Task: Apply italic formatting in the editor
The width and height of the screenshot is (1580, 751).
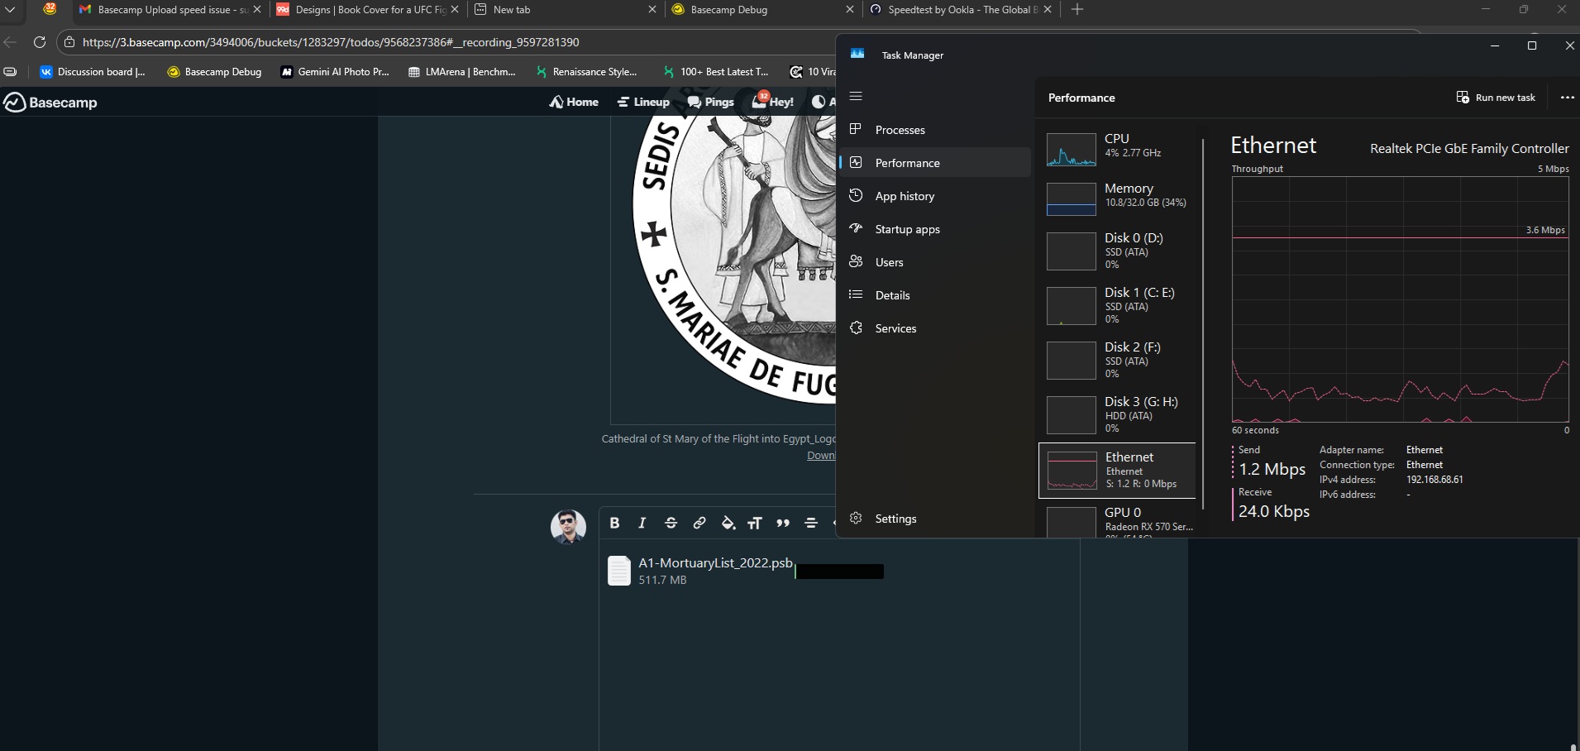Action: 642,523
